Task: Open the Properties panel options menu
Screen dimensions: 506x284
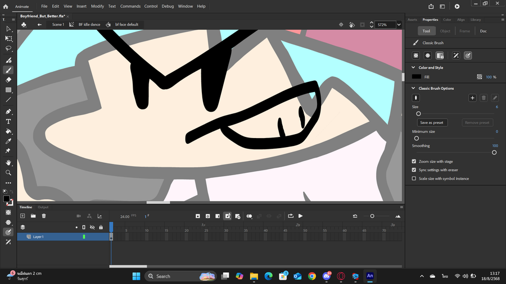Action: 503,20
